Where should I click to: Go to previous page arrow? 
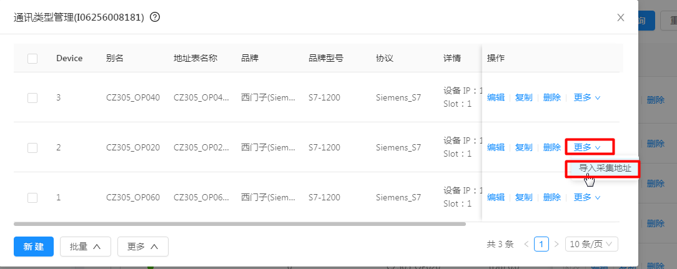tap(526, 244)
